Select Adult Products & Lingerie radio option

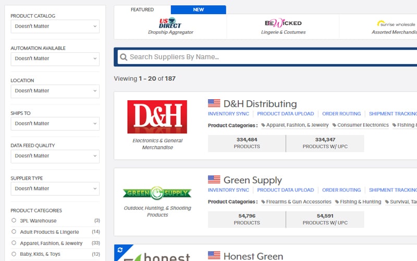click(14, 232)
